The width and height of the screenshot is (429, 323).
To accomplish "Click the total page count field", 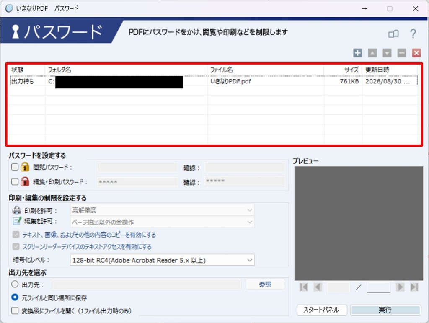I will pyautogui.click(x=378, y=287).
